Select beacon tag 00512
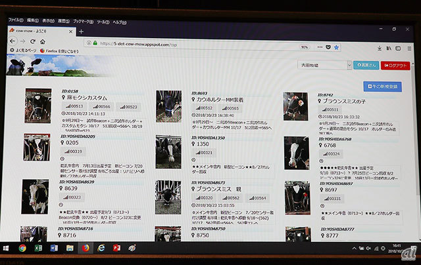 point(204,108)
